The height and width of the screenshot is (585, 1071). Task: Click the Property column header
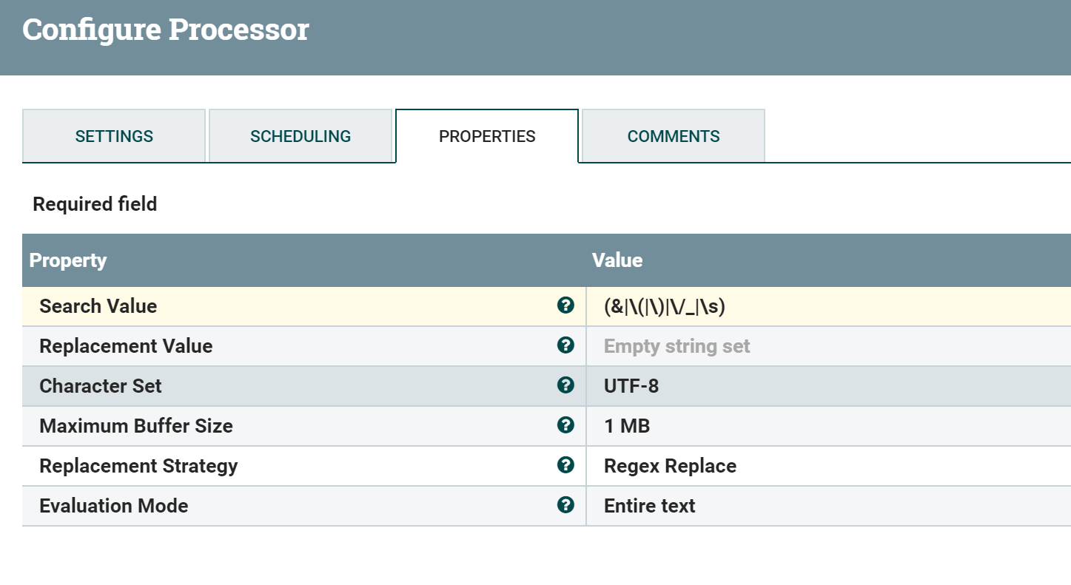coord(68,260)
